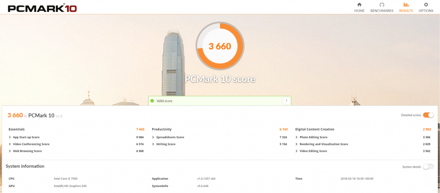
Task: Switch to the BENCHMARKS tab label
Action: [x=382, y=11]
